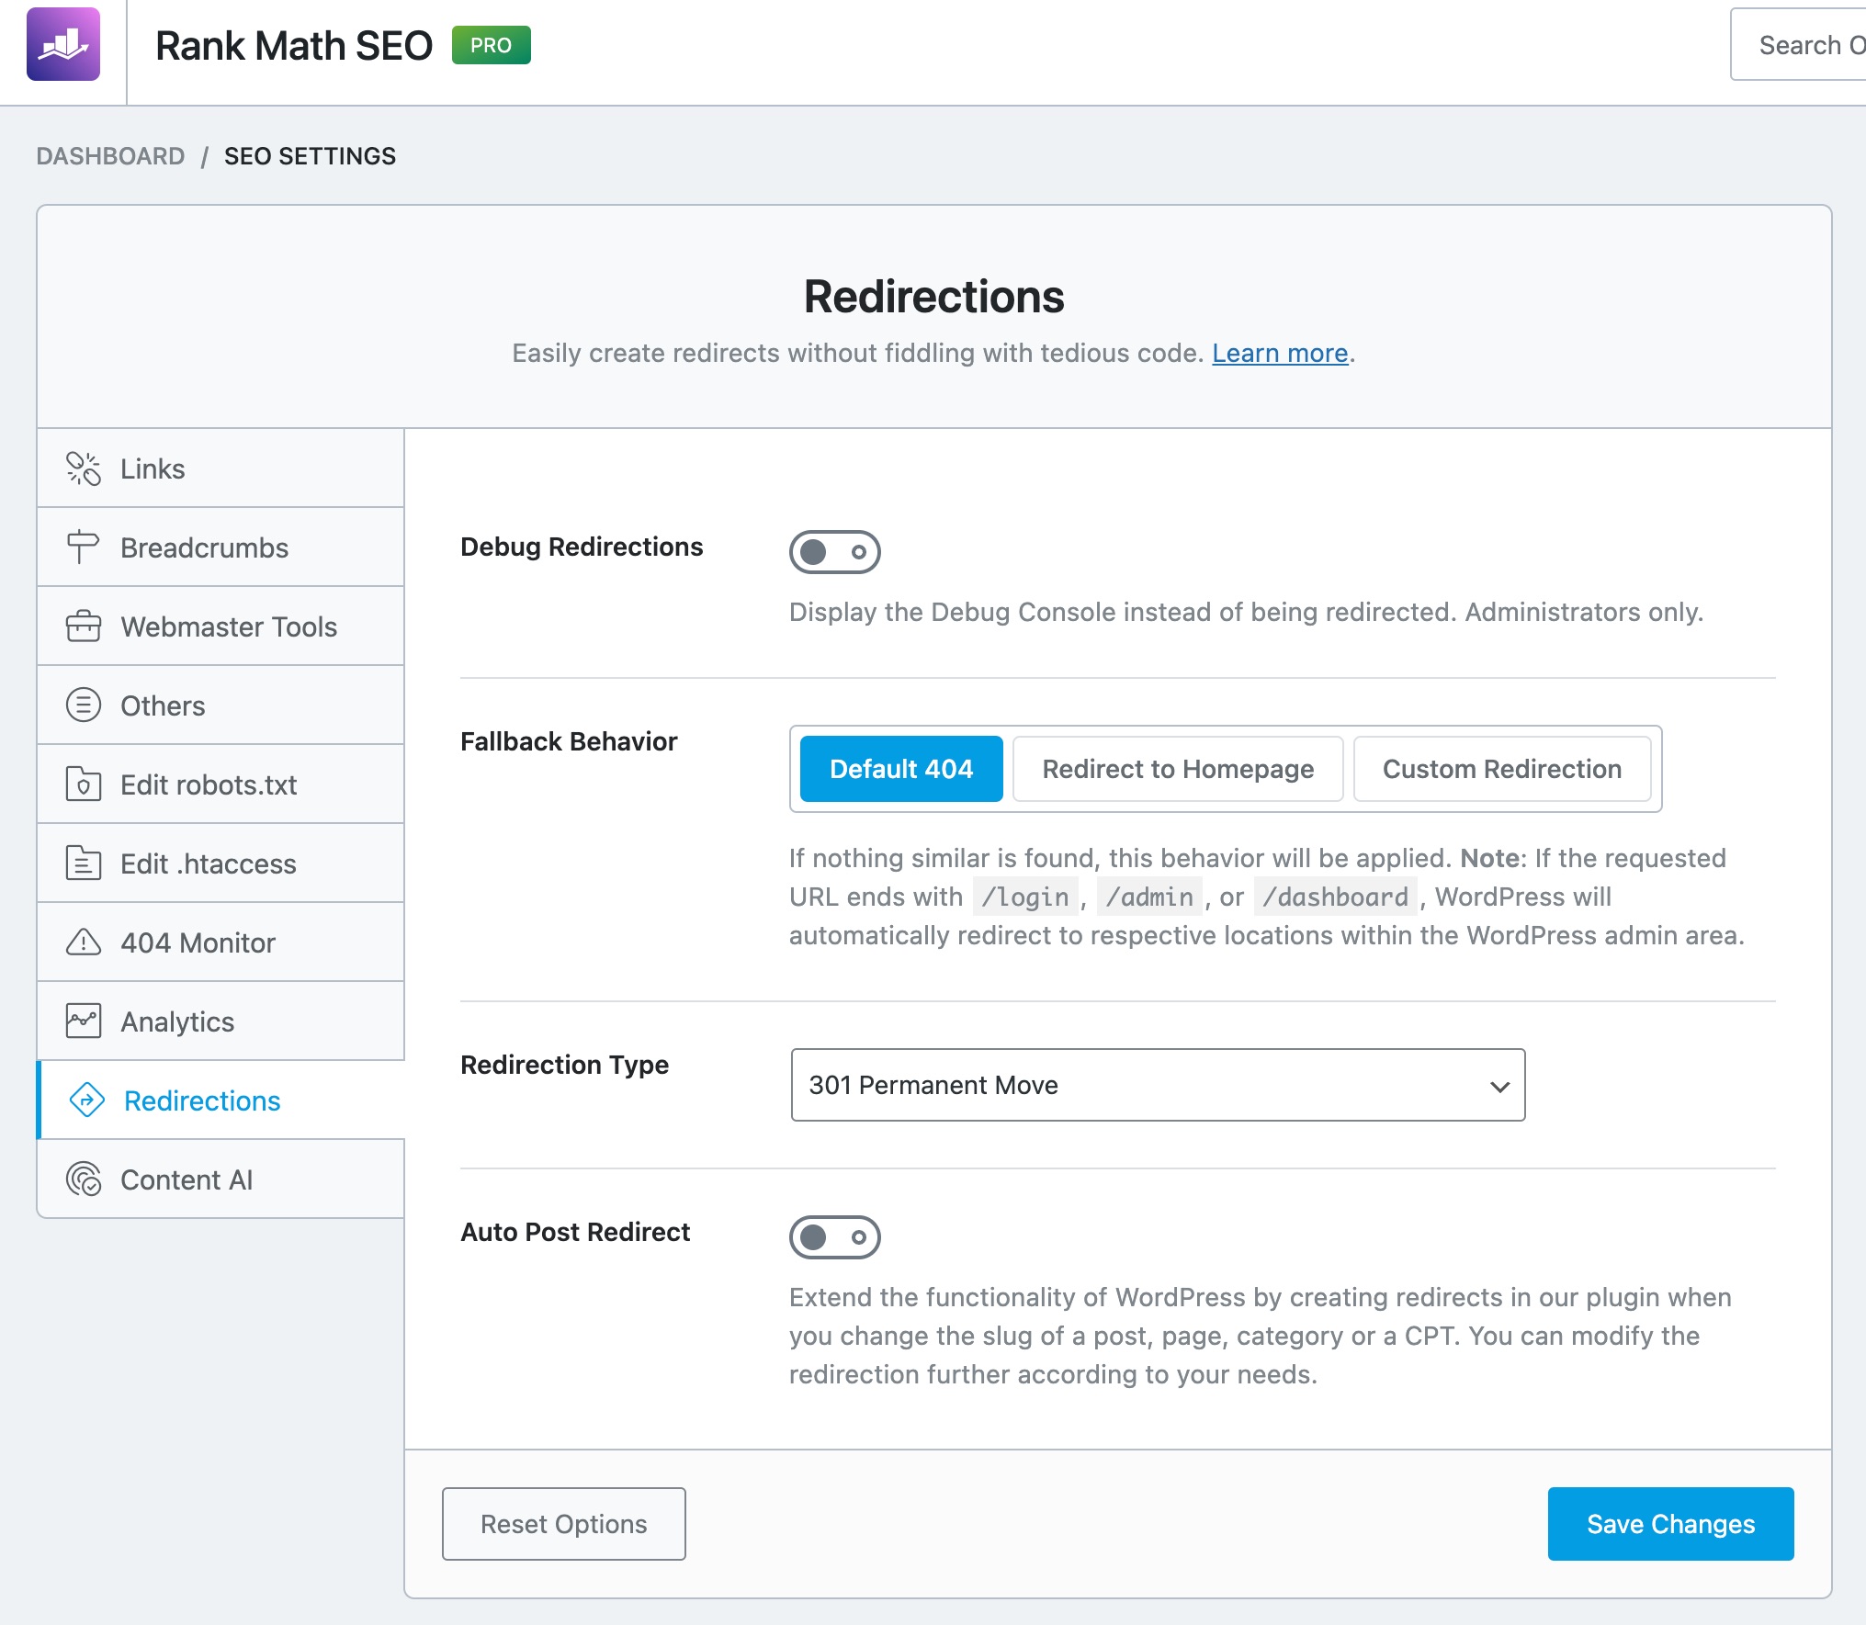Image resolution: width=1866 pixels, height=1625 pixels.
Task: Click the Rank Math logo icon
Action: [63, 44]
